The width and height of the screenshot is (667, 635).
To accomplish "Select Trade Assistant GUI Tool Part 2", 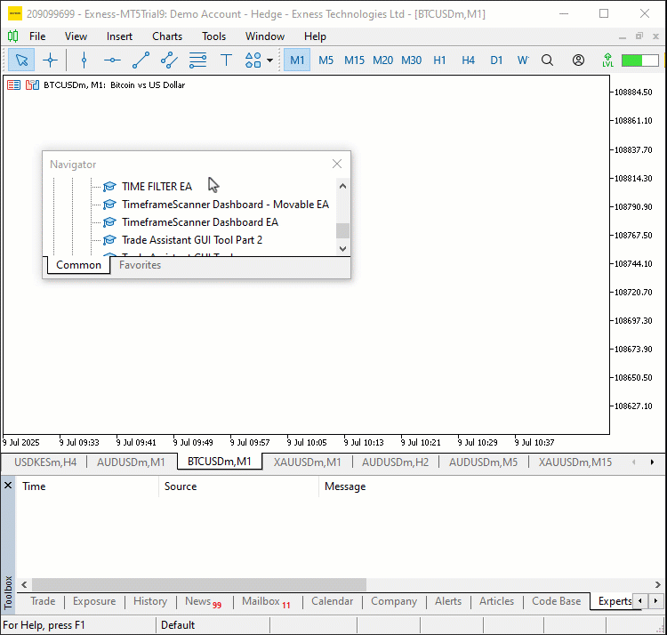I will [x=192, y=240].
